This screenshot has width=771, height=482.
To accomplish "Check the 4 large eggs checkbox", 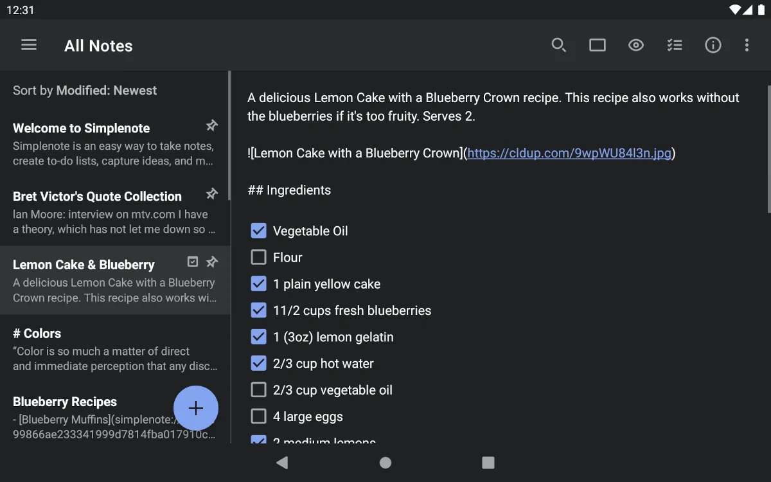I will point(258,416).
